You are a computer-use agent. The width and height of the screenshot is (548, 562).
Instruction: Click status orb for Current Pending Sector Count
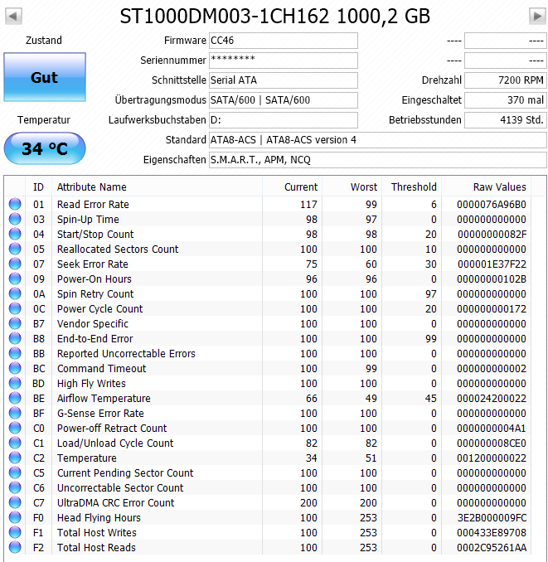15,472
